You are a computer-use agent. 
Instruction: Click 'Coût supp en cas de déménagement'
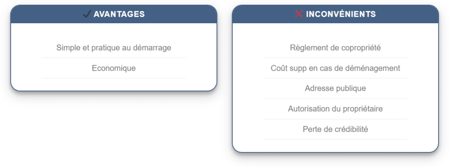pyautogui.click(x=335, y=68)
